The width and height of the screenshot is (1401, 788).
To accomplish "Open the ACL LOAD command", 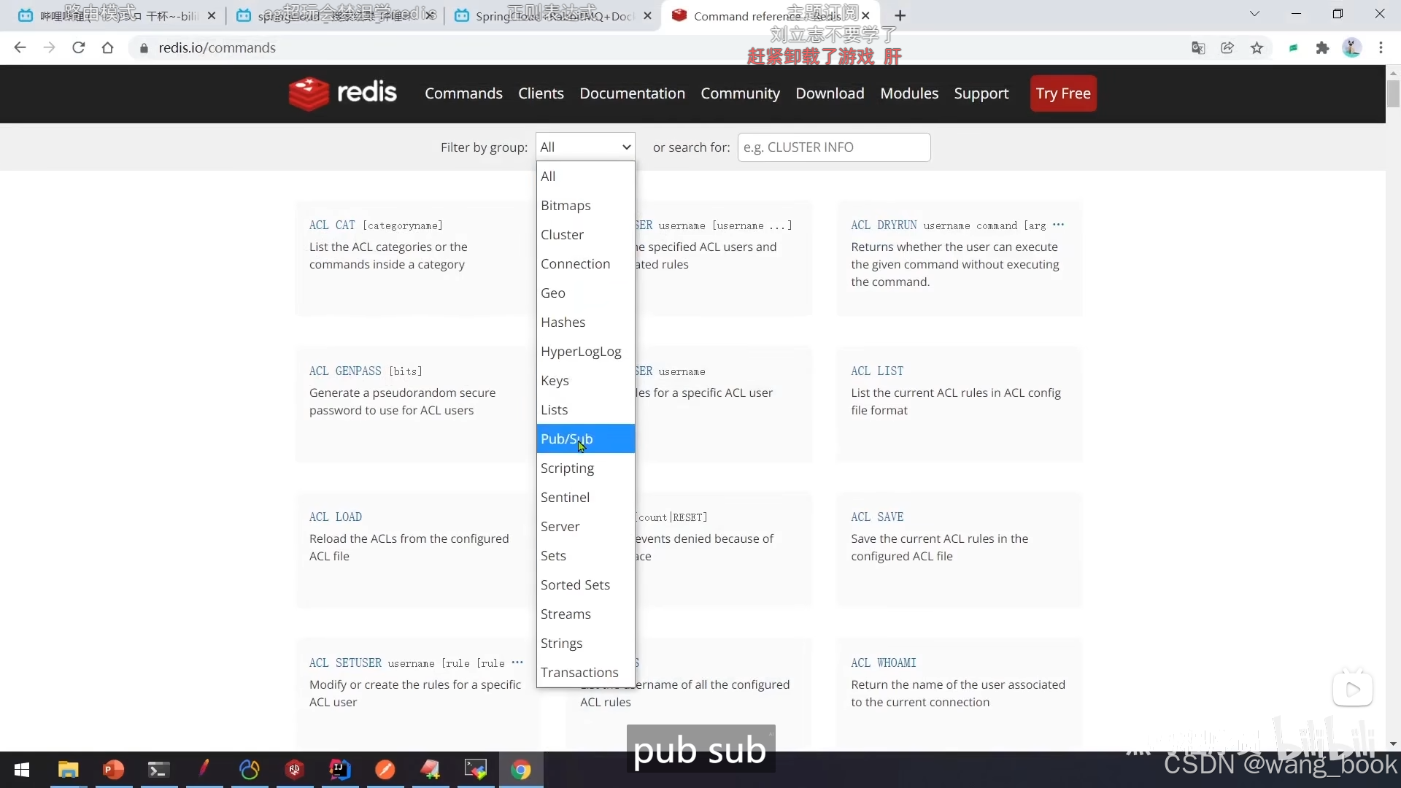I will 336,517.
